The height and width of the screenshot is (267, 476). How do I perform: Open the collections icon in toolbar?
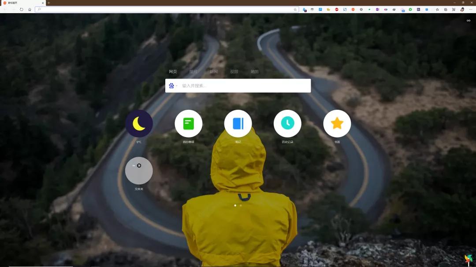pyautogui.click(x=446, y=9)
